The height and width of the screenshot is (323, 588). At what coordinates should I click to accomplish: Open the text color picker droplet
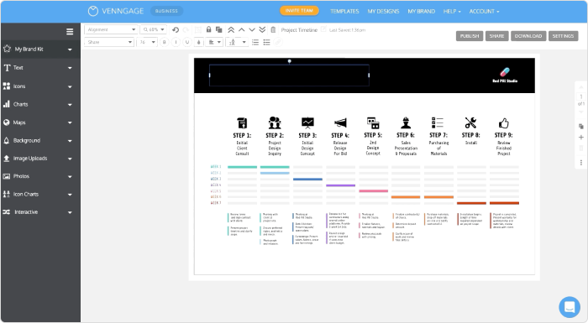coord(199,42)
